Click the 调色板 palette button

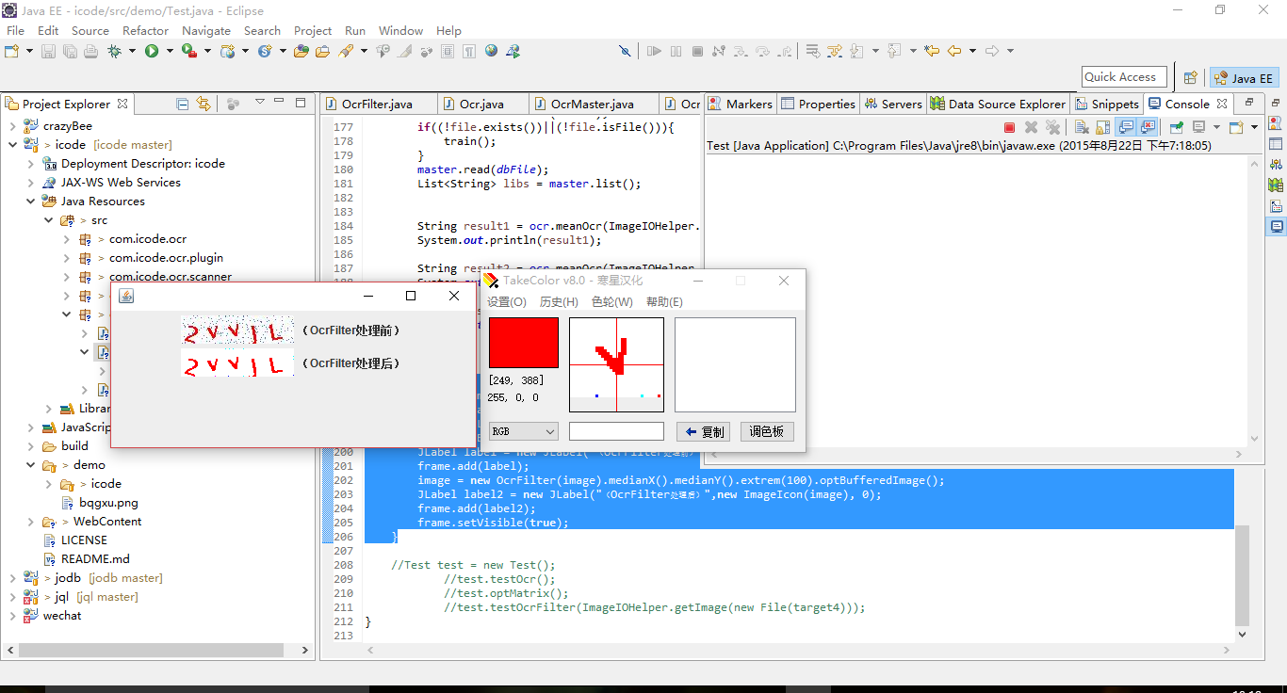pyautogui.click(x=767, y=432)
